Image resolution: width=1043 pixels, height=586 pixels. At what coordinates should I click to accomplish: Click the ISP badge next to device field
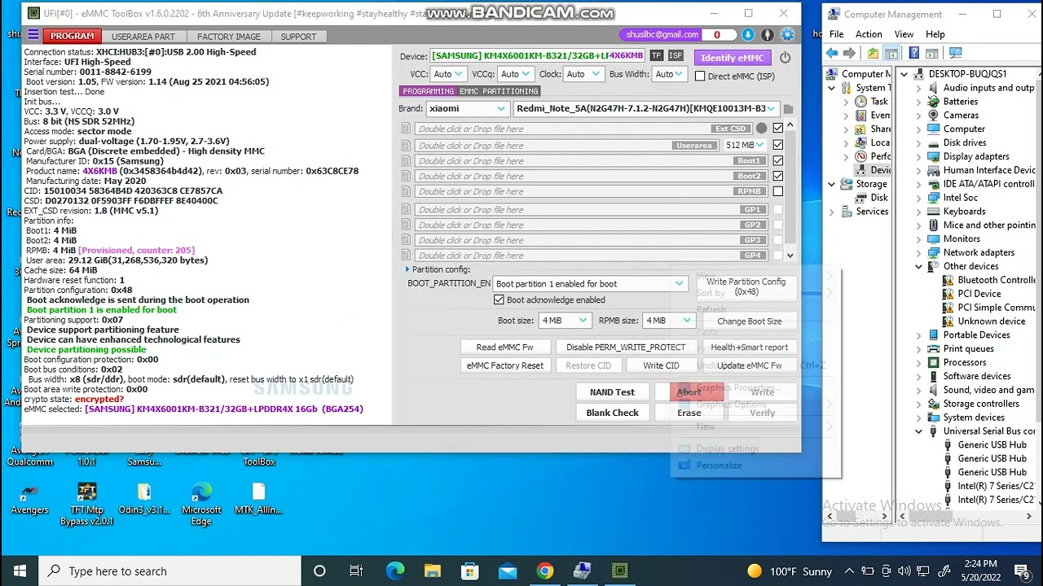coord(676,55)
